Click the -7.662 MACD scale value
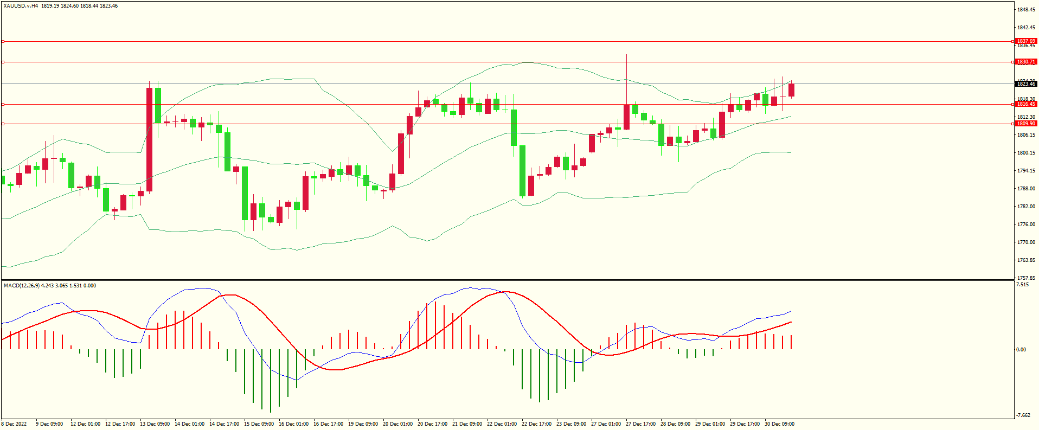This screenshot has width=1039, height=430. [1023, 415]
